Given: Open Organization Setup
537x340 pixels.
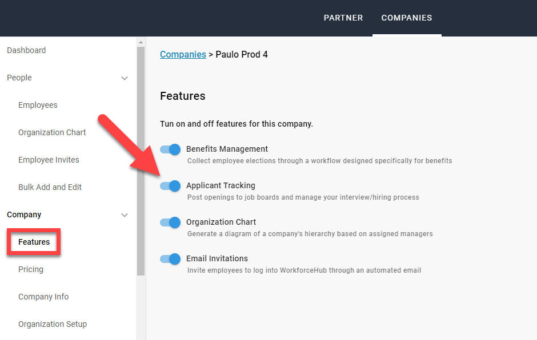Looking at the screenshot, I should pos(53,324).
